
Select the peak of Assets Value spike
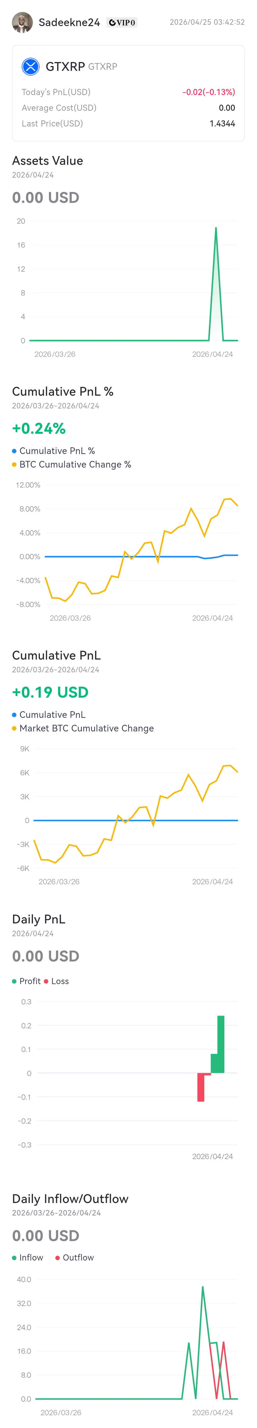[x=216, y=228]
